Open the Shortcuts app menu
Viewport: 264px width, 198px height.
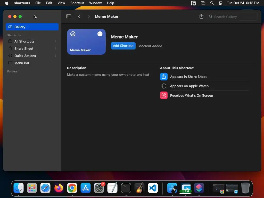[22, 3]
